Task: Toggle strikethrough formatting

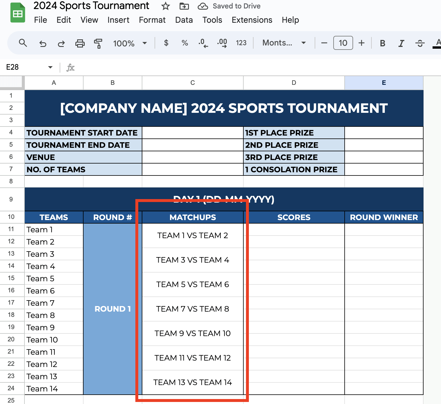Action: pos(420,43)
